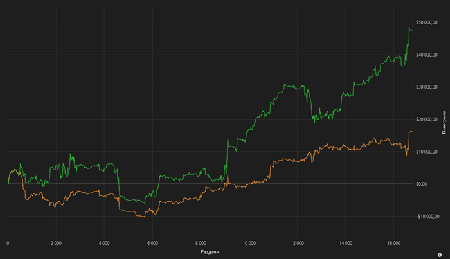Viewport: 450px width, 259px height.
Task: Click the 12 000 x-axis tick label
Action: point(297,243)
